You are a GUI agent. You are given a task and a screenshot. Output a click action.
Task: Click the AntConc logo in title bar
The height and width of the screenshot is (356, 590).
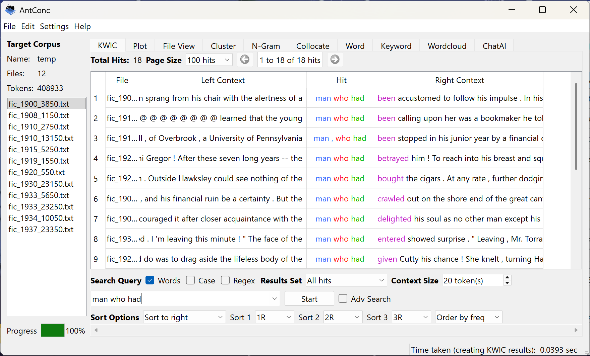tap(10, 10)
